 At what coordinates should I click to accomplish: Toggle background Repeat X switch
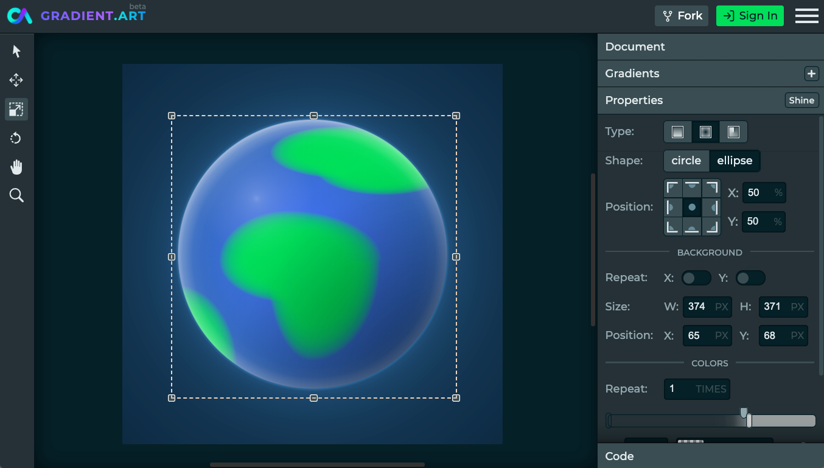[696, 278]
